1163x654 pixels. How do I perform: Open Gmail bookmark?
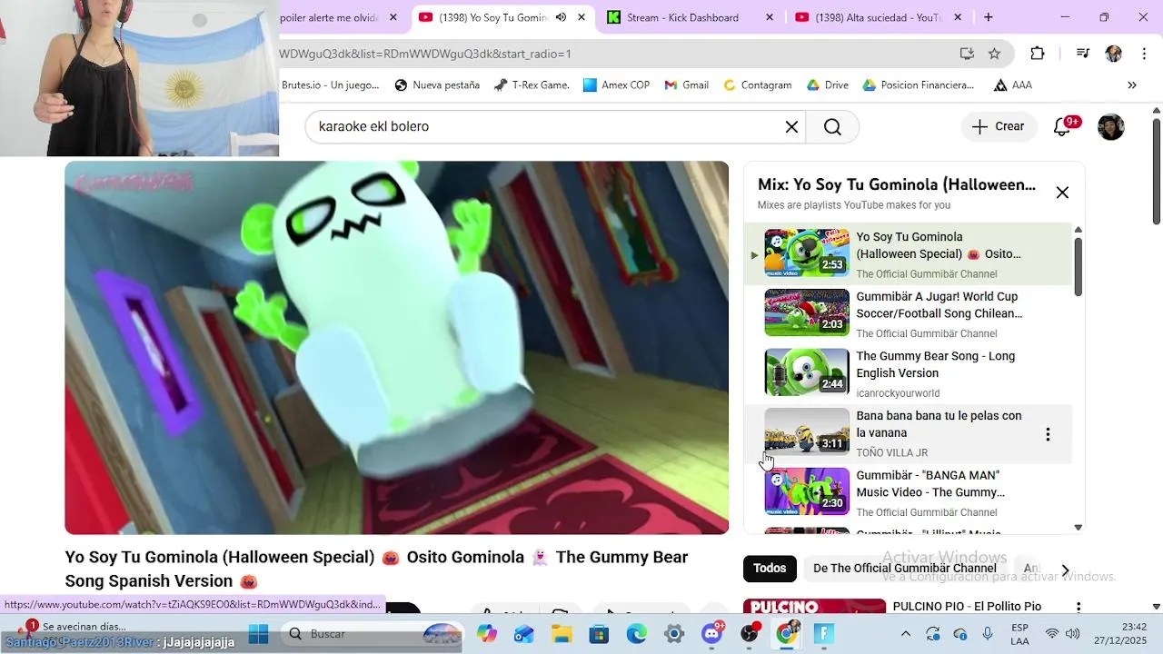click(x=686, y=85)
